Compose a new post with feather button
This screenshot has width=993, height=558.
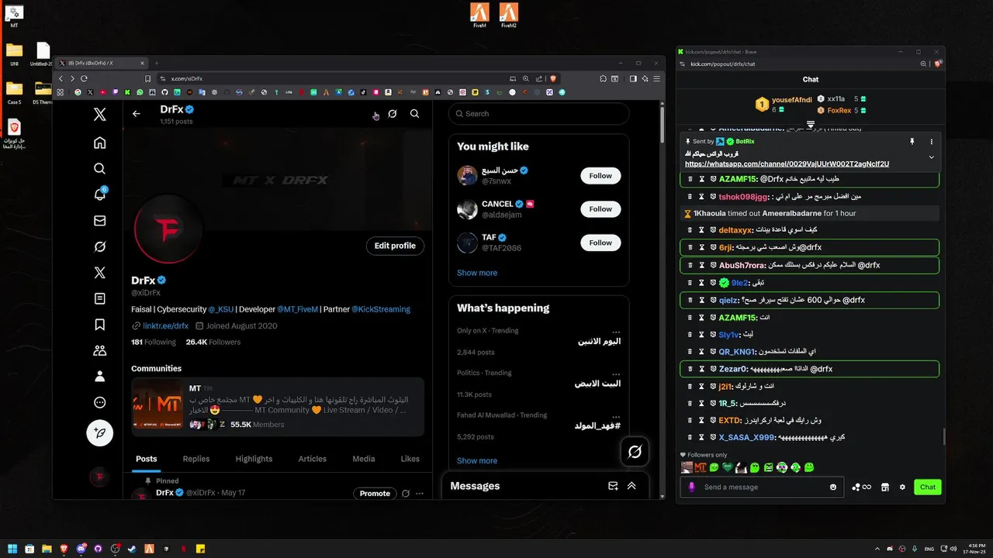99,433
